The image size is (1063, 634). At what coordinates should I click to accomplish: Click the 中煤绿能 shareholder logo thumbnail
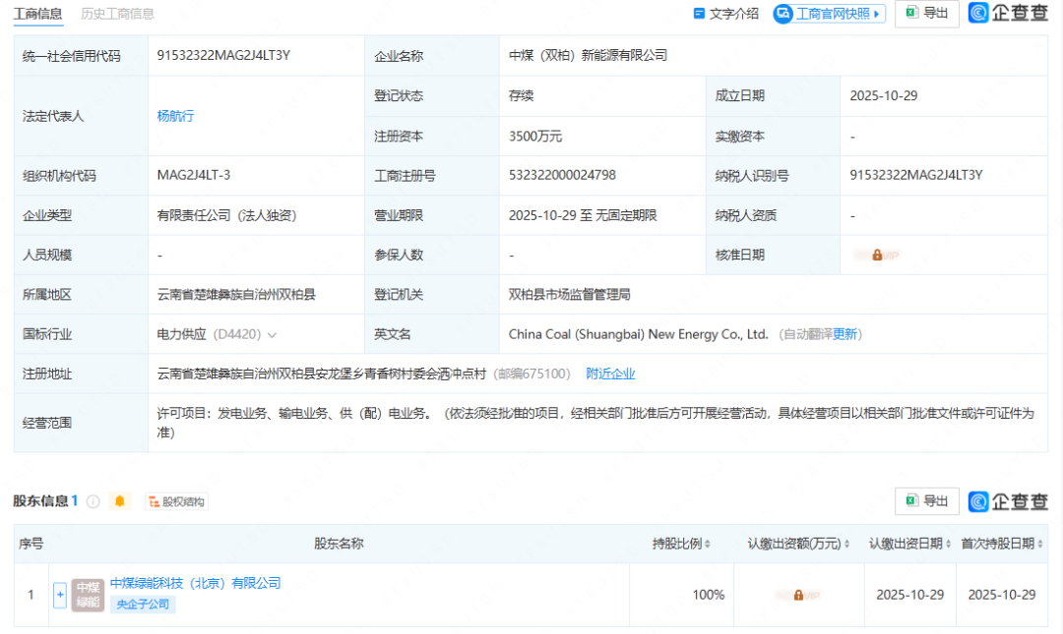(x=88, y=595)
